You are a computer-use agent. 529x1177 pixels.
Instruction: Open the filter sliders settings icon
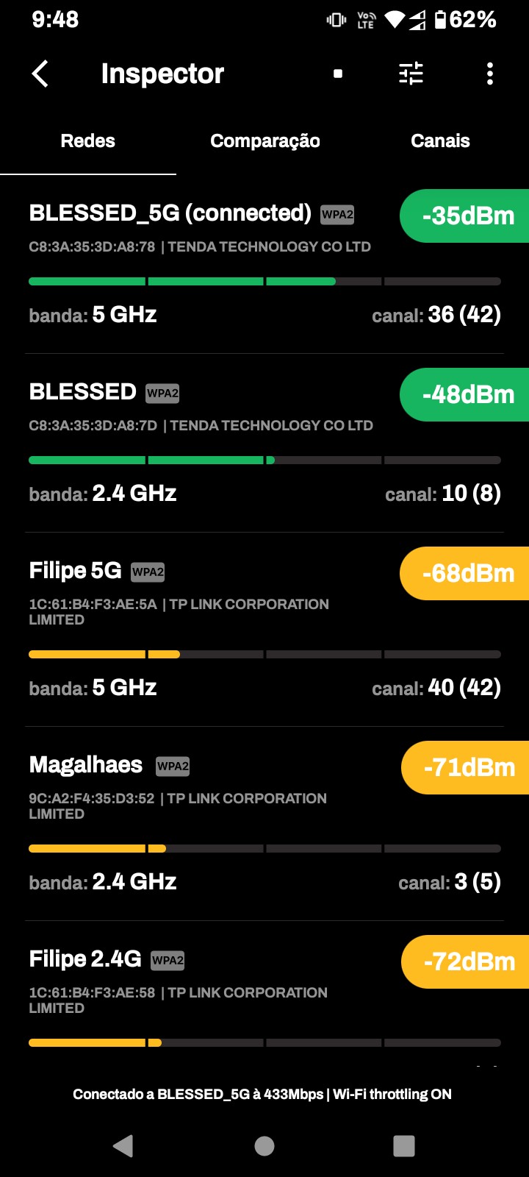(411, 74)
